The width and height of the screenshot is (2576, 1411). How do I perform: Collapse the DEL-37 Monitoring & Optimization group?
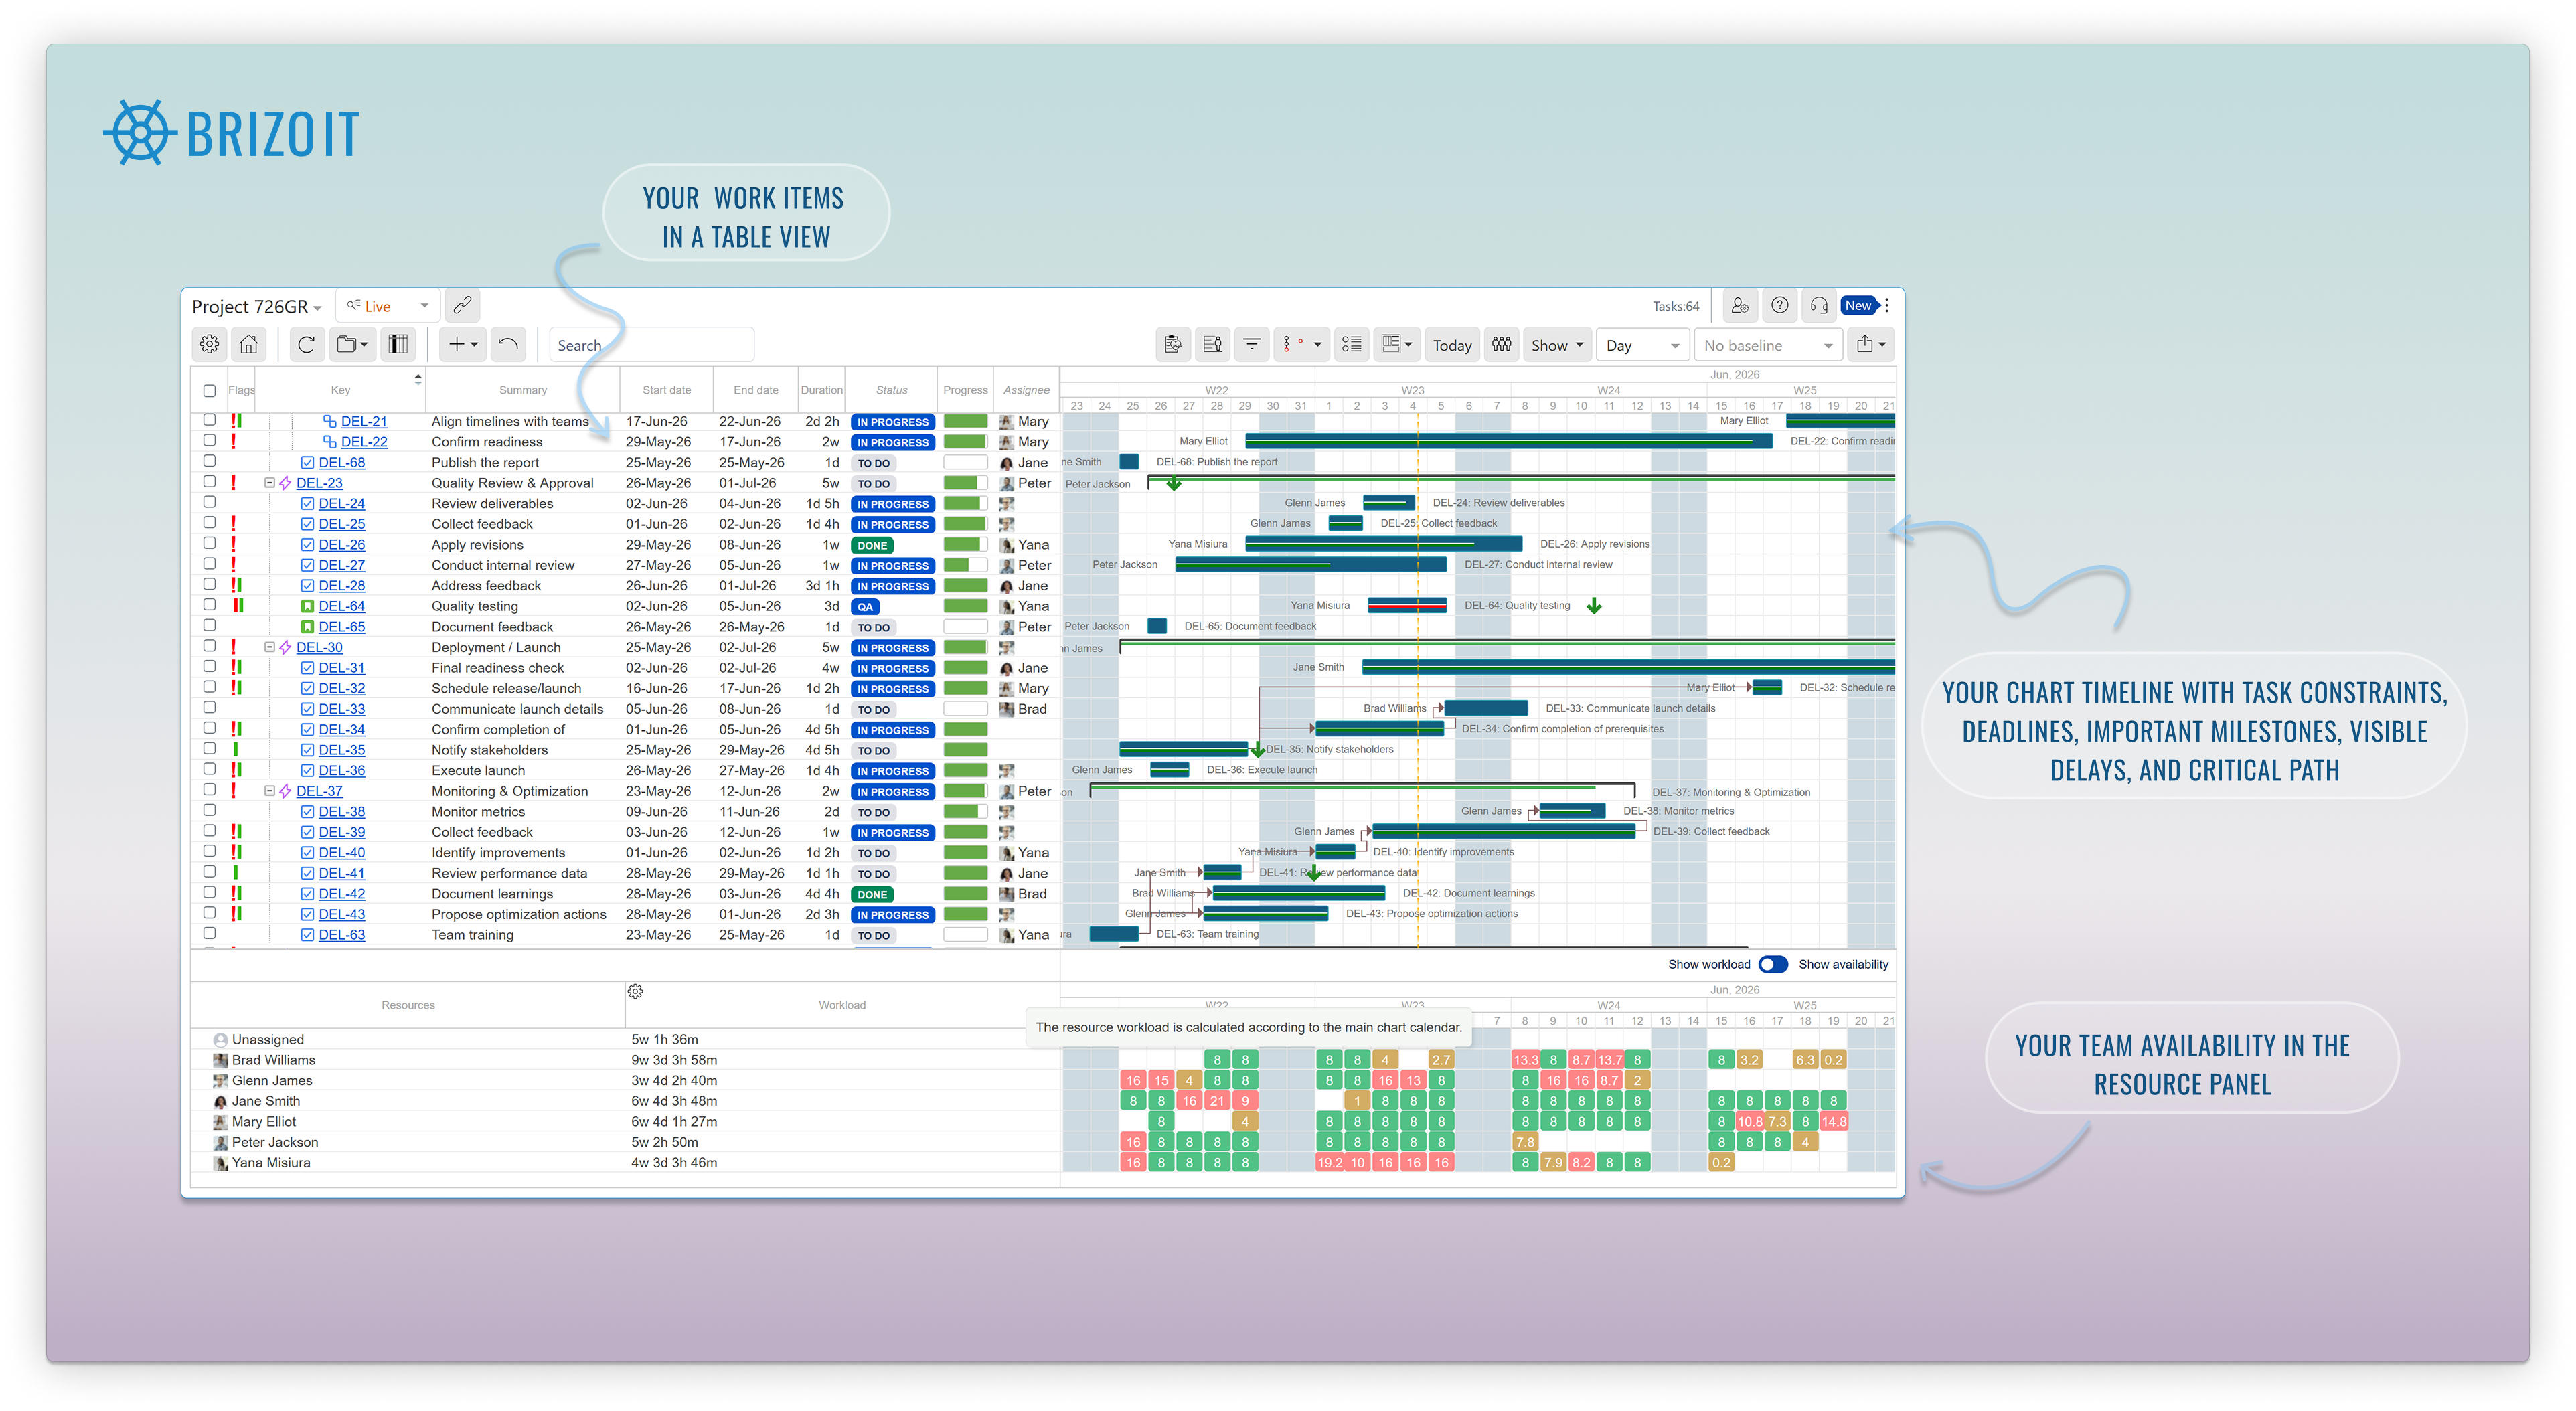click(x=269, y=791)
